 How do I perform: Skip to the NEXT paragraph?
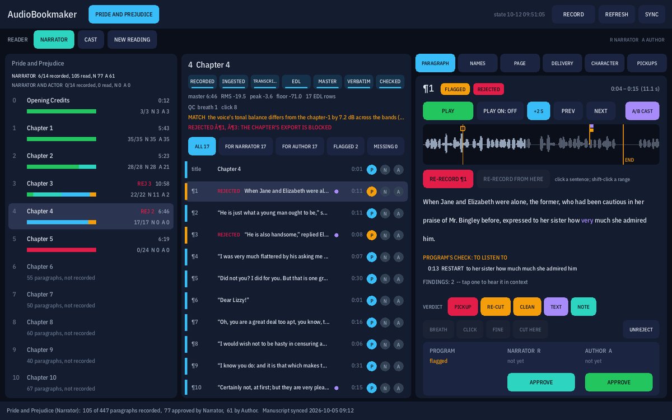pyautogui.click(x=601, y=111)
